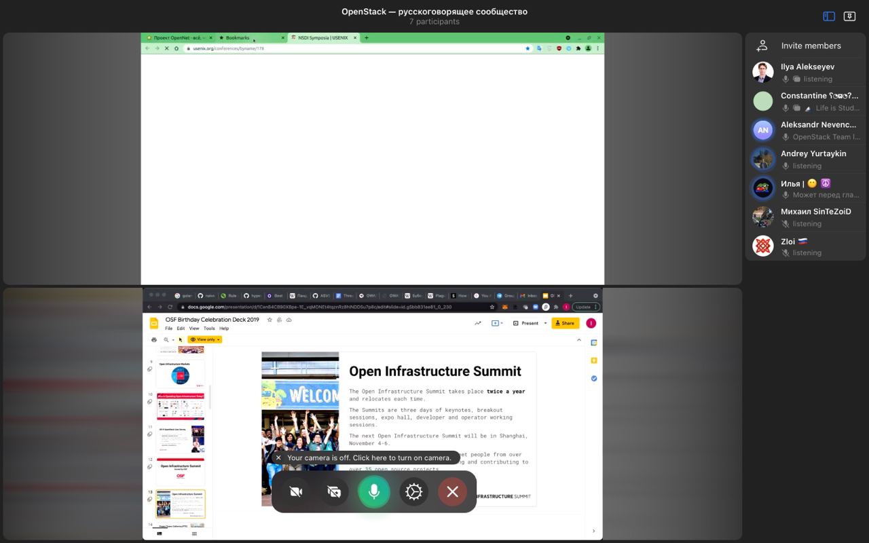Click the AN avatar for Aleksandr
This screenshot has width=869, height=543.
click(x=763, y=130)
